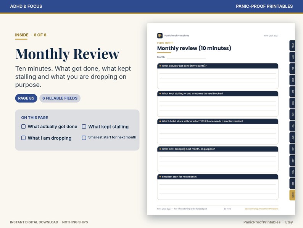Click the PanicProof Printables logo icon
Image resolution: width=303 pixels, height=228 pixels.
coord(160,36)
